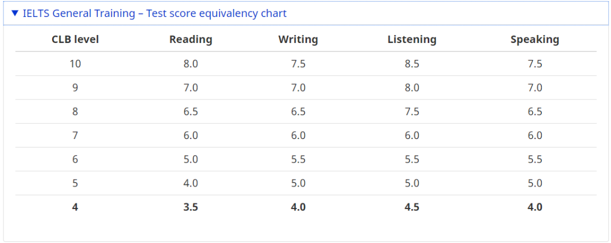Click Listening score 8.0 in CLB 9 row
The height and width of the screenshot is (243, 611).
[x=412, y=88]
